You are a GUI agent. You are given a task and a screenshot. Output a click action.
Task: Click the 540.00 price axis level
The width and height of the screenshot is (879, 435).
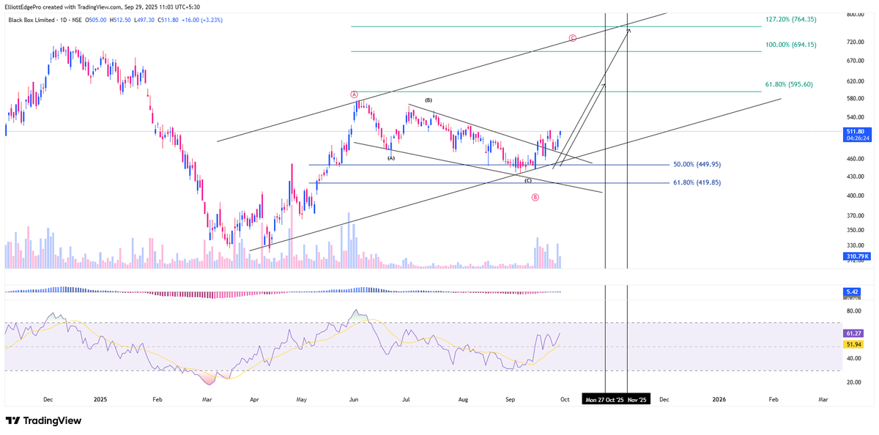[x=856, y=117]
